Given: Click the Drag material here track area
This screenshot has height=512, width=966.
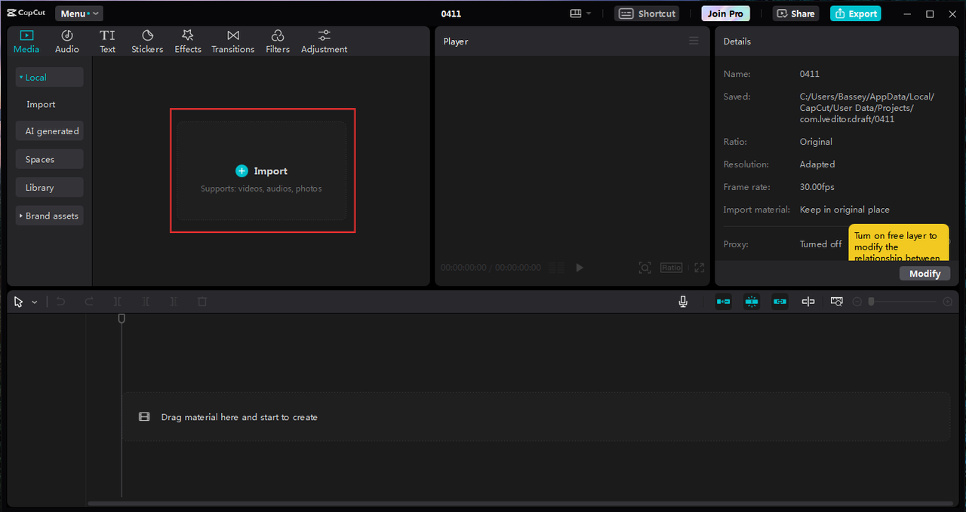Looking at the screenshot, I should coord(536,417).
